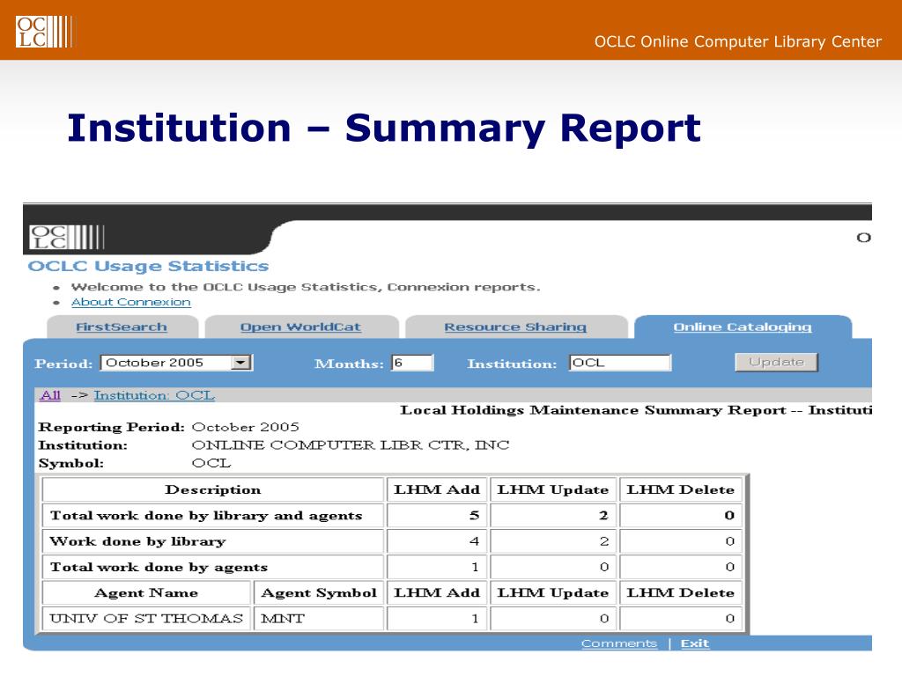This screenshot has height=676, width=902.
Task: Click the LHM Add value 4 for Work done by library
Action: (474, 541)
